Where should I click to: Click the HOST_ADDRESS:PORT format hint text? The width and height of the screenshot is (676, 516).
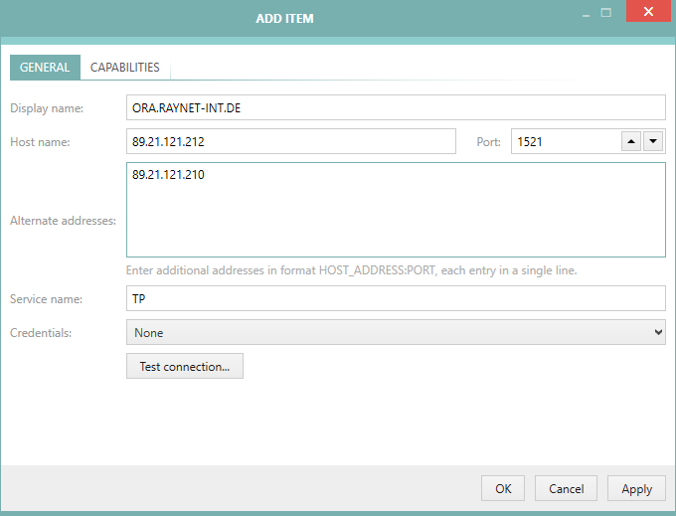(x=351, y=270)
